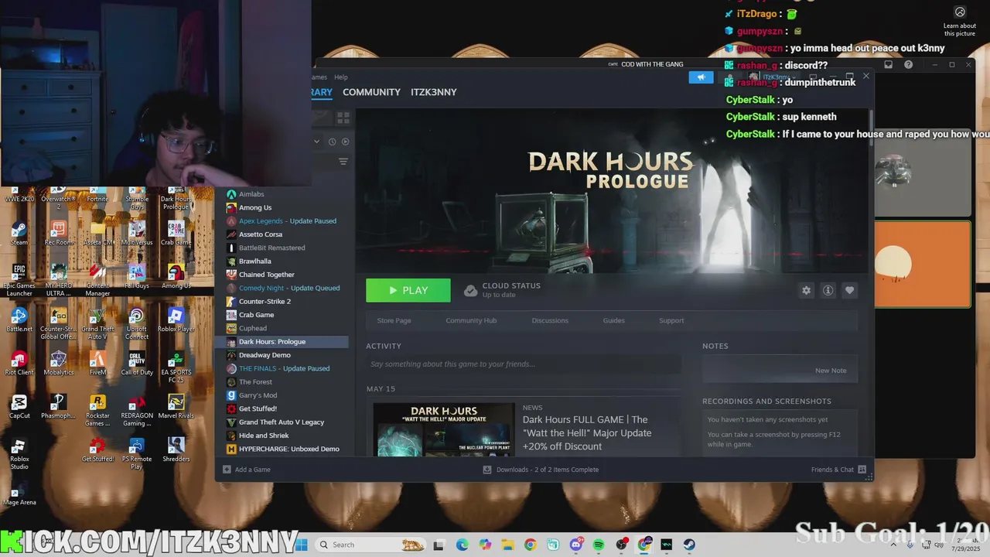Open library filter options icon

343,162
